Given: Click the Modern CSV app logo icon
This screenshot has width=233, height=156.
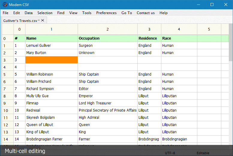Looking at the screenshot, I should [5, 4].
